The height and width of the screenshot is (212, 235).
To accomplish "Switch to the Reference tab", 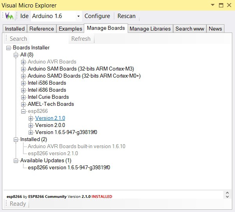I will 42,29.
